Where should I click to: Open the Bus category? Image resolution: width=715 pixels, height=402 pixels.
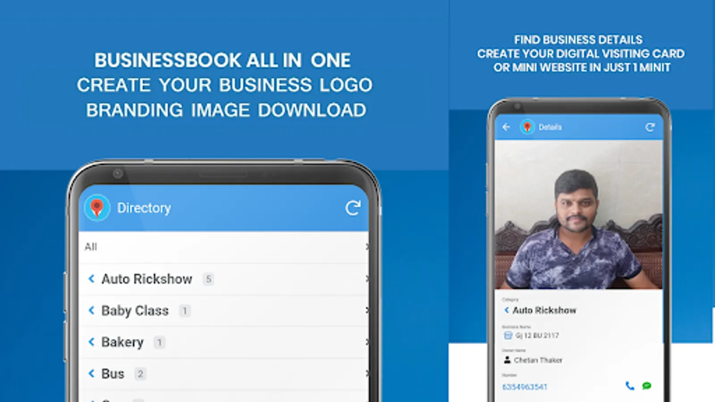223,374
